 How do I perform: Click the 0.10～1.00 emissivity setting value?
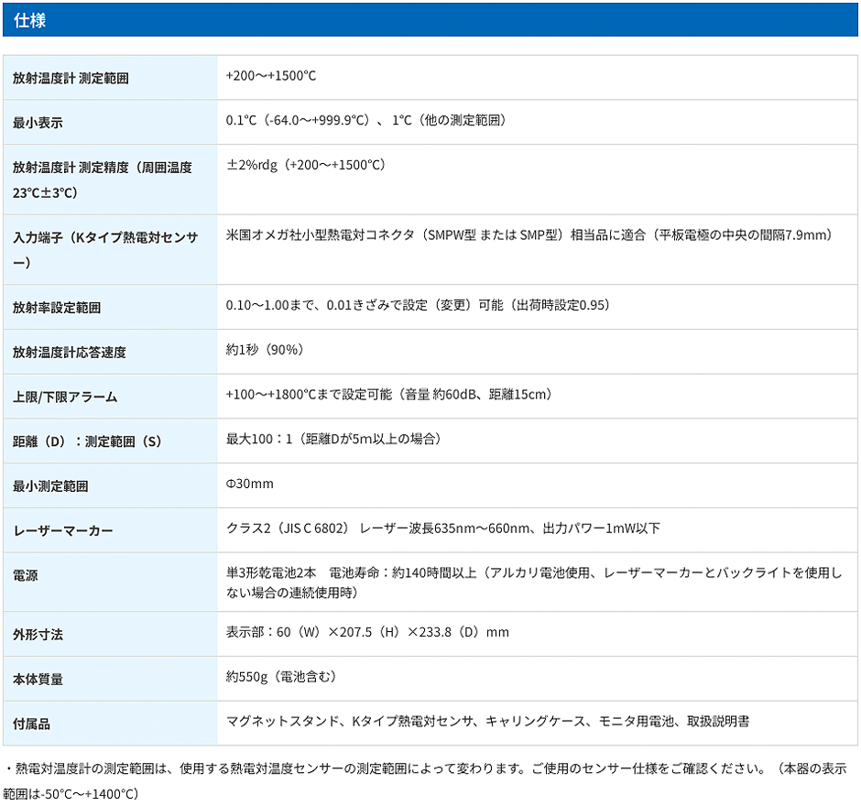pos(418,305)
